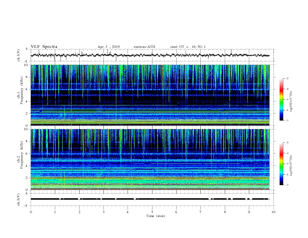Click the "-5" tick on the ch.3(V) axis
The height and width of the screenshot is (238, 308).
pyautogui.click(x=26, y=206)
